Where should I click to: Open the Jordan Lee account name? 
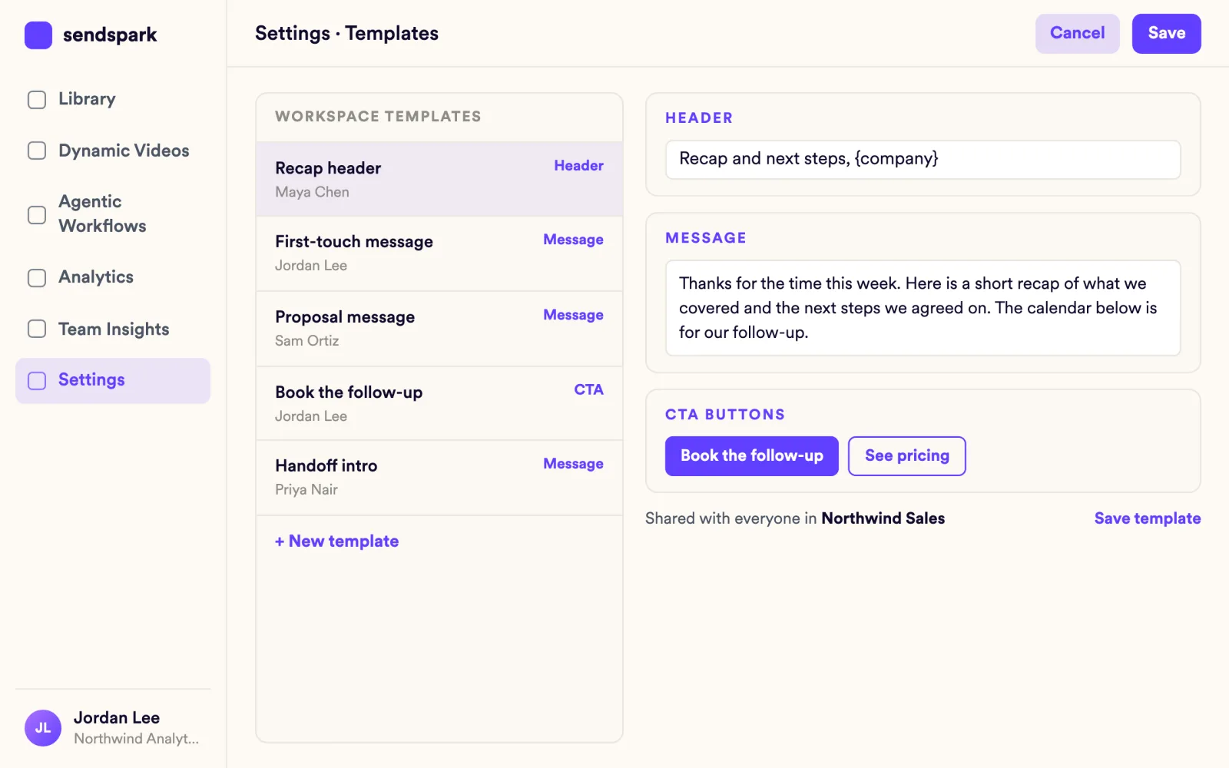pos(117,718)
